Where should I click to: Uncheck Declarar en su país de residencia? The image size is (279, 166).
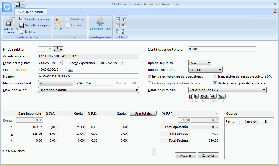[x=215, y=83]
